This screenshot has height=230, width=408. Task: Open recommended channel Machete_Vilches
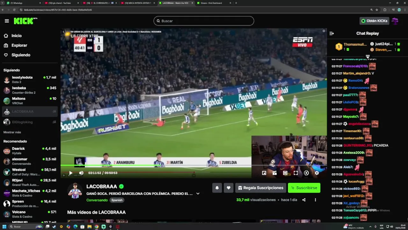point(30,193)
